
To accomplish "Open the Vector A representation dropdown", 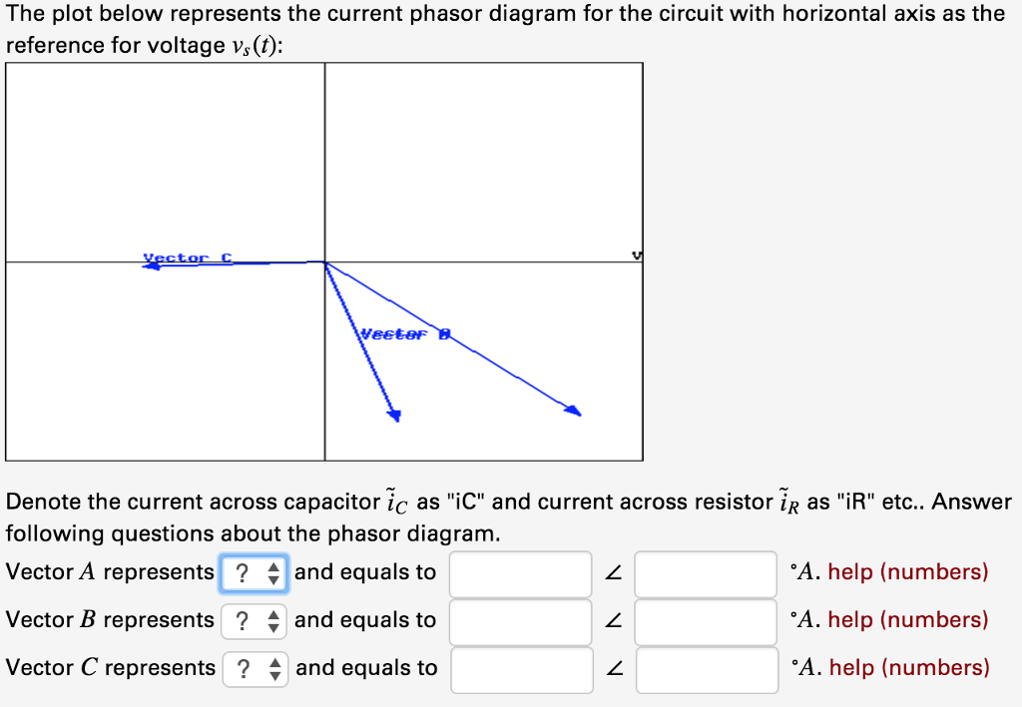I will tap(254, 573).
